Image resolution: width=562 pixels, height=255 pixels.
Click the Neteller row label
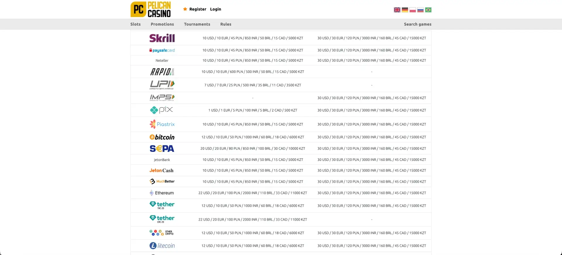162,61
